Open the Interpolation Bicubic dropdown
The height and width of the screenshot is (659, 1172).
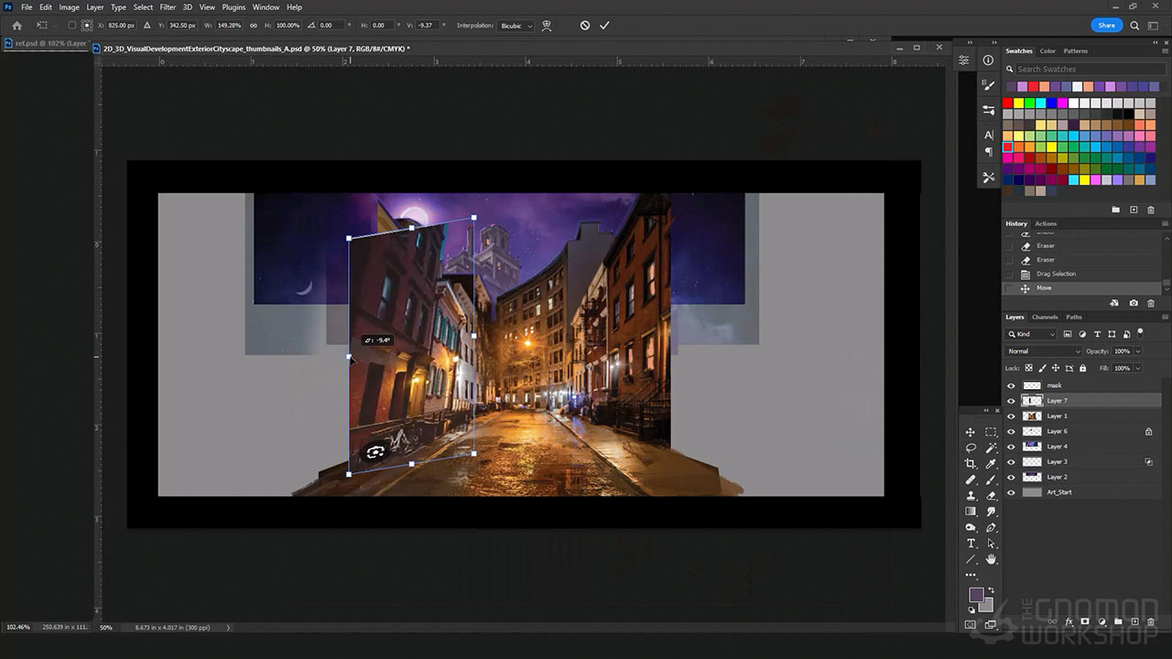click(515, 26)
